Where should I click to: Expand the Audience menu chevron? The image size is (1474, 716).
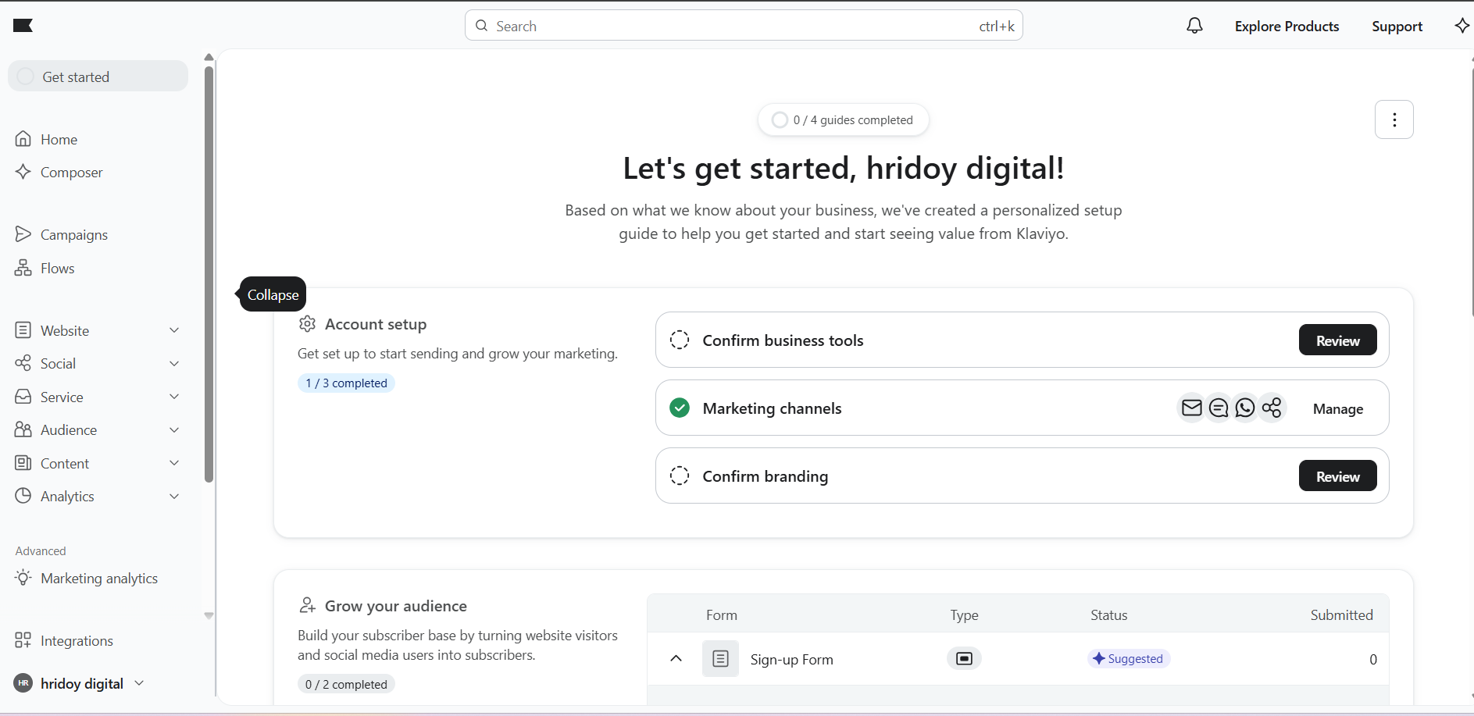click(174, 429)
